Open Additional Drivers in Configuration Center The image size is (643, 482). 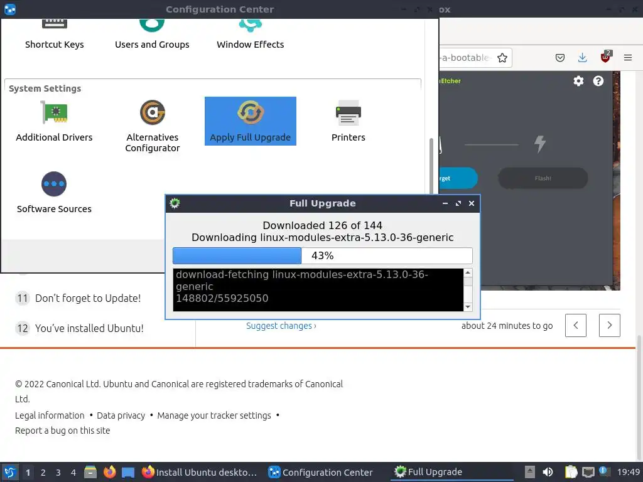pos(54,121)
